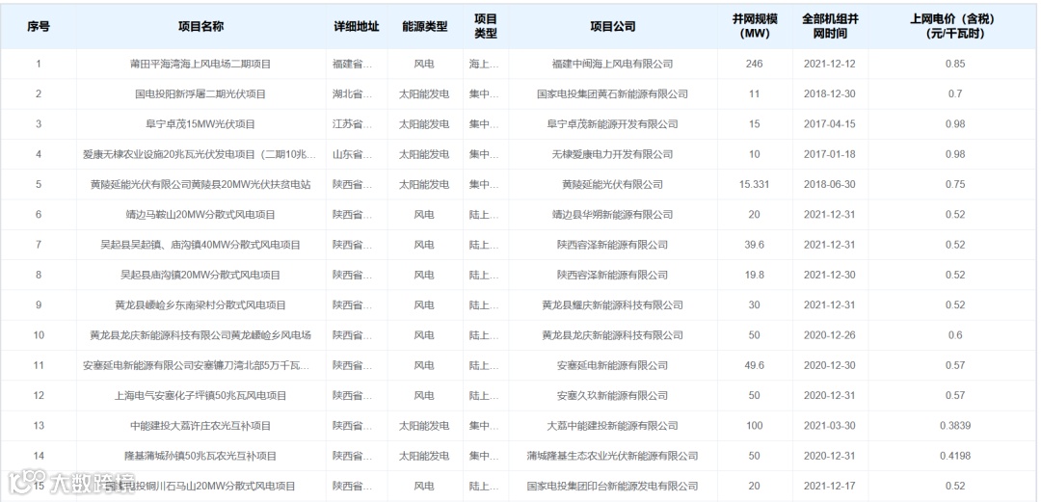Select project 吴起县吴起镇、庙沟镇40MW分散式风电项目

click(200, 245)
